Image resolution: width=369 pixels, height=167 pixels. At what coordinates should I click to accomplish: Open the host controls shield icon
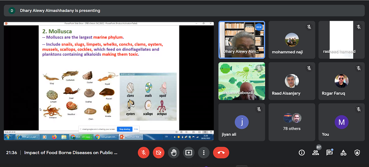click(x=357, y=153)
